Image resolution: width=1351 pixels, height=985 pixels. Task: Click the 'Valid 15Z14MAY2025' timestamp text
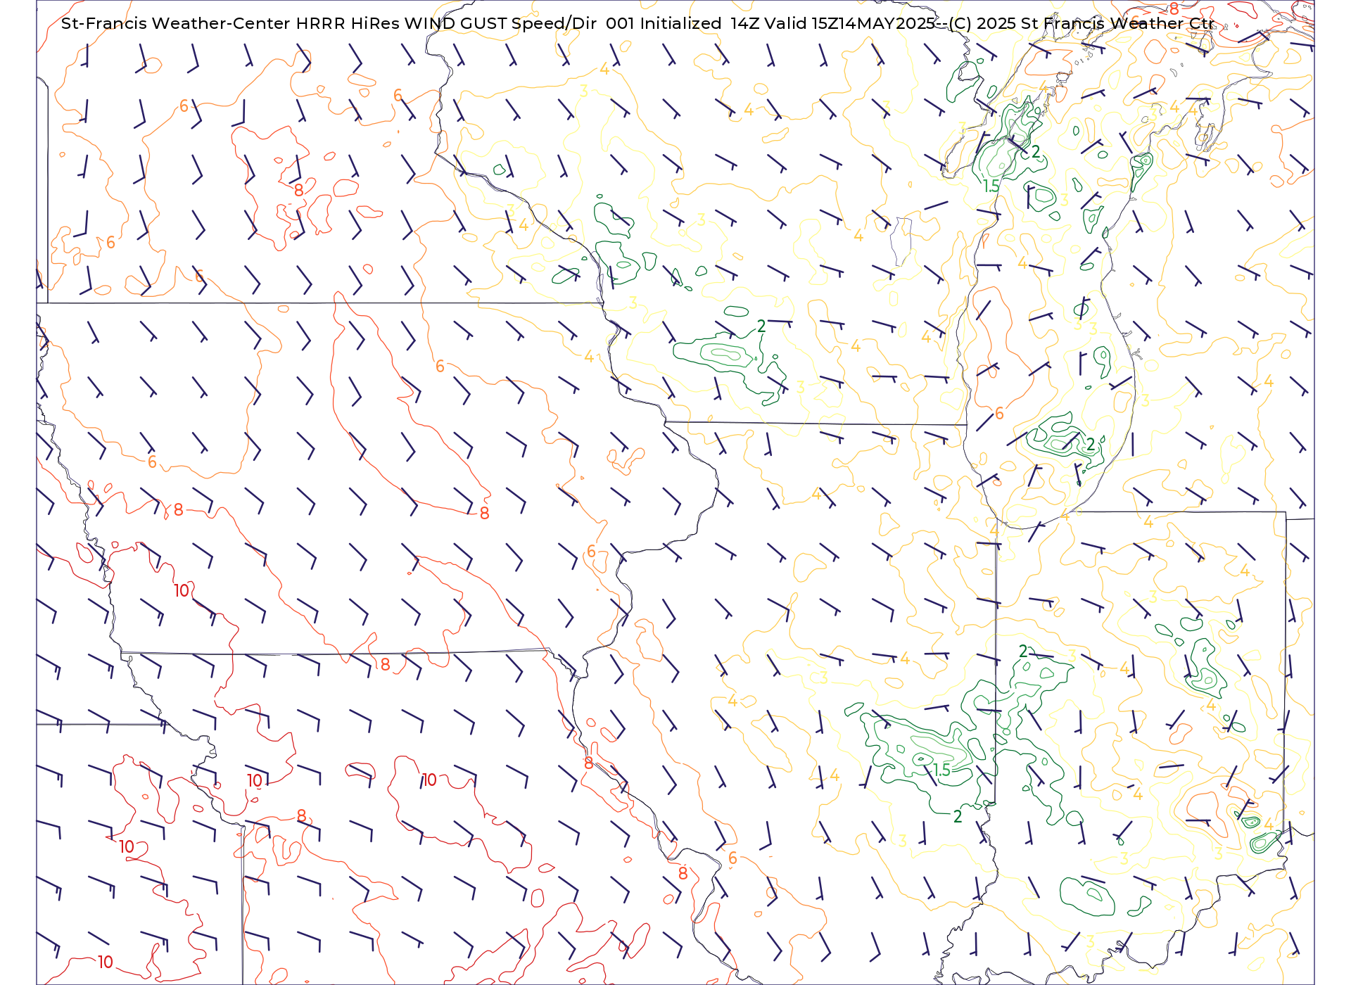(849, 23)
